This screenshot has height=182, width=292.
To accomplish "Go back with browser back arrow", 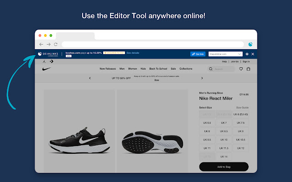I will click(x=41, y=44).
